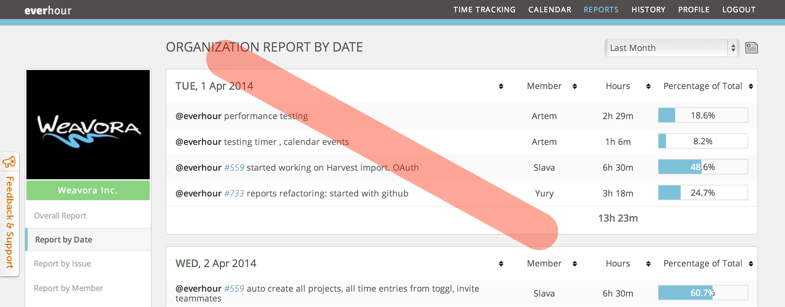The height and width of the screenshot is (307, 785).
Task: Click the everhour logo in the header
Action: [48, 10]
